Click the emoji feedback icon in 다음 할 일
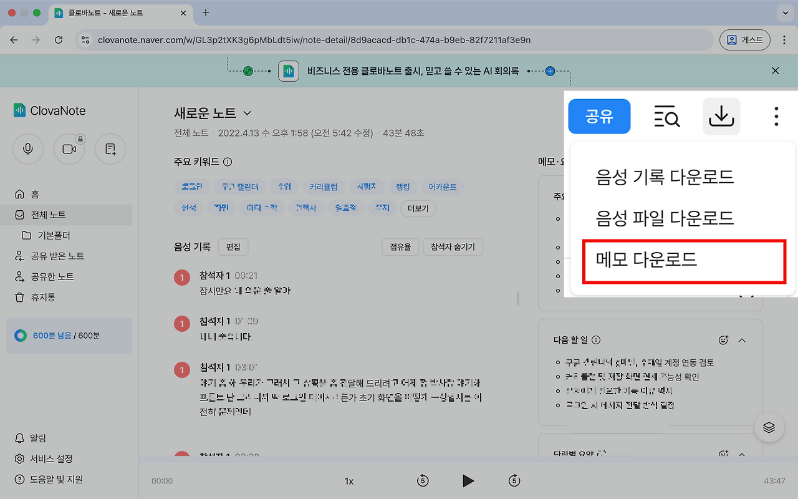The image size is (798, 499). 723,340
